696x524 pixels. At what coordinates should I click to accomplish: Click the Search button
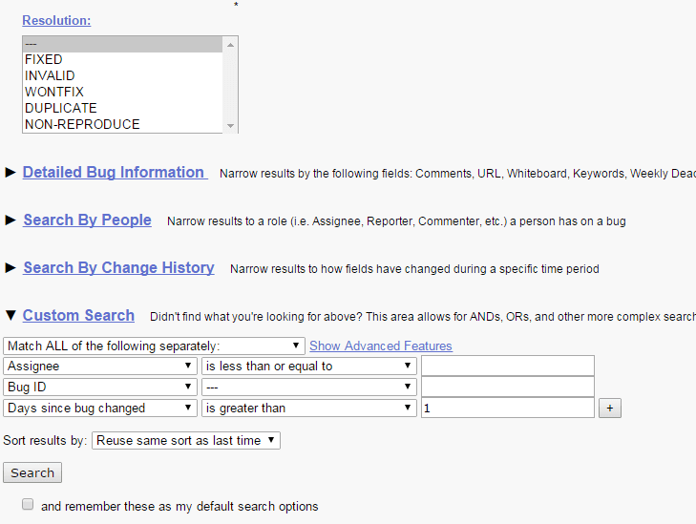coord(32,472)
